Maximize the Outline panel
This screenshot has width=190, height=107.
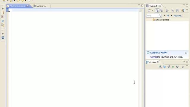point(187,62)
